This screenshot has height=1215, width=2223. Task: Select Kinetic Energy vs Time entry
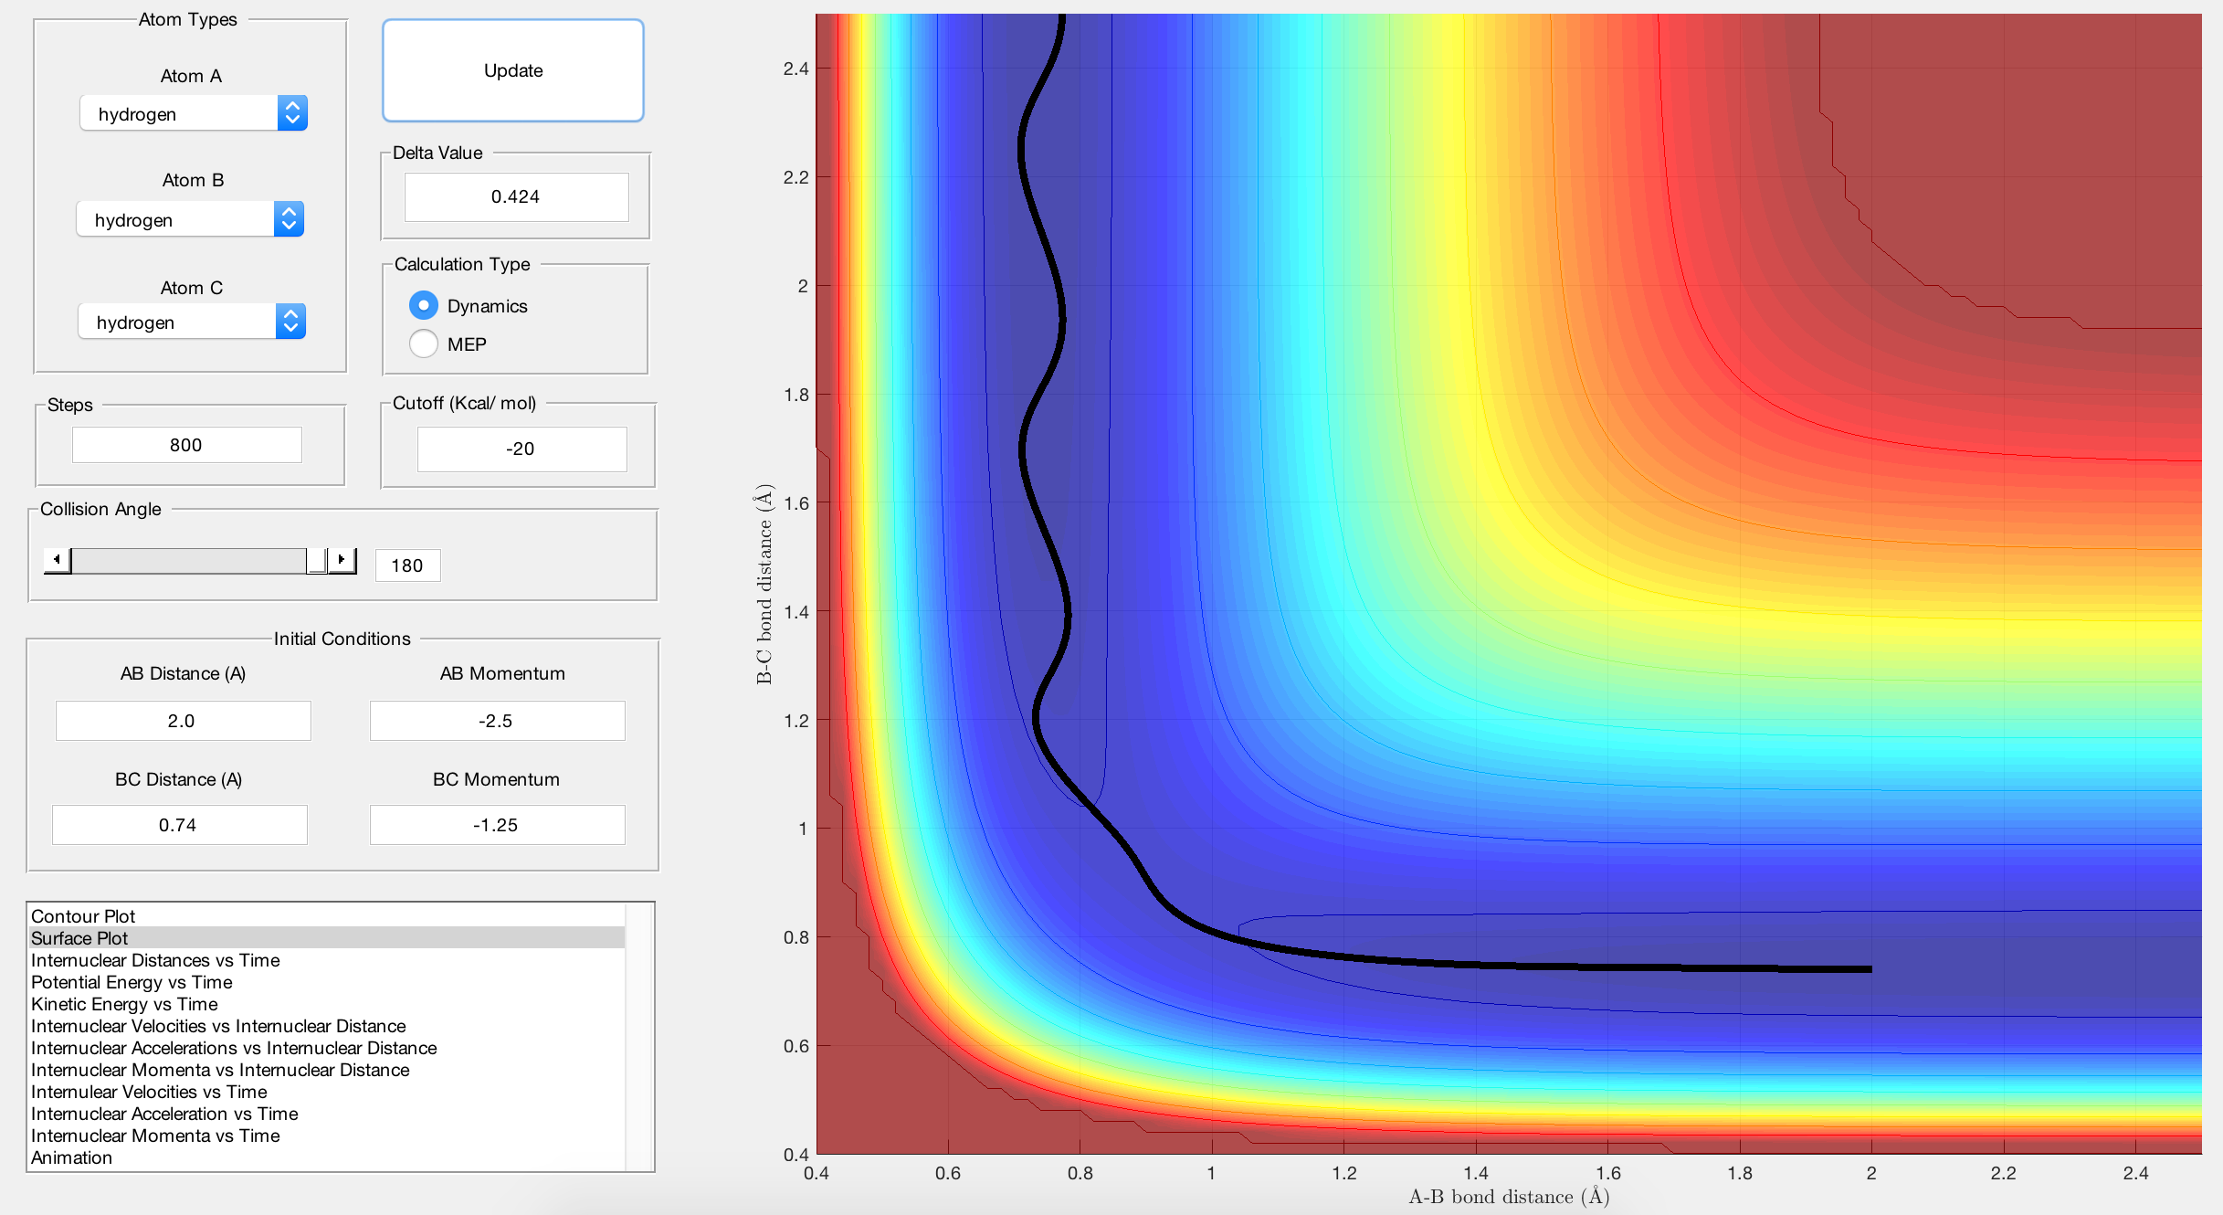[124, 1003]
